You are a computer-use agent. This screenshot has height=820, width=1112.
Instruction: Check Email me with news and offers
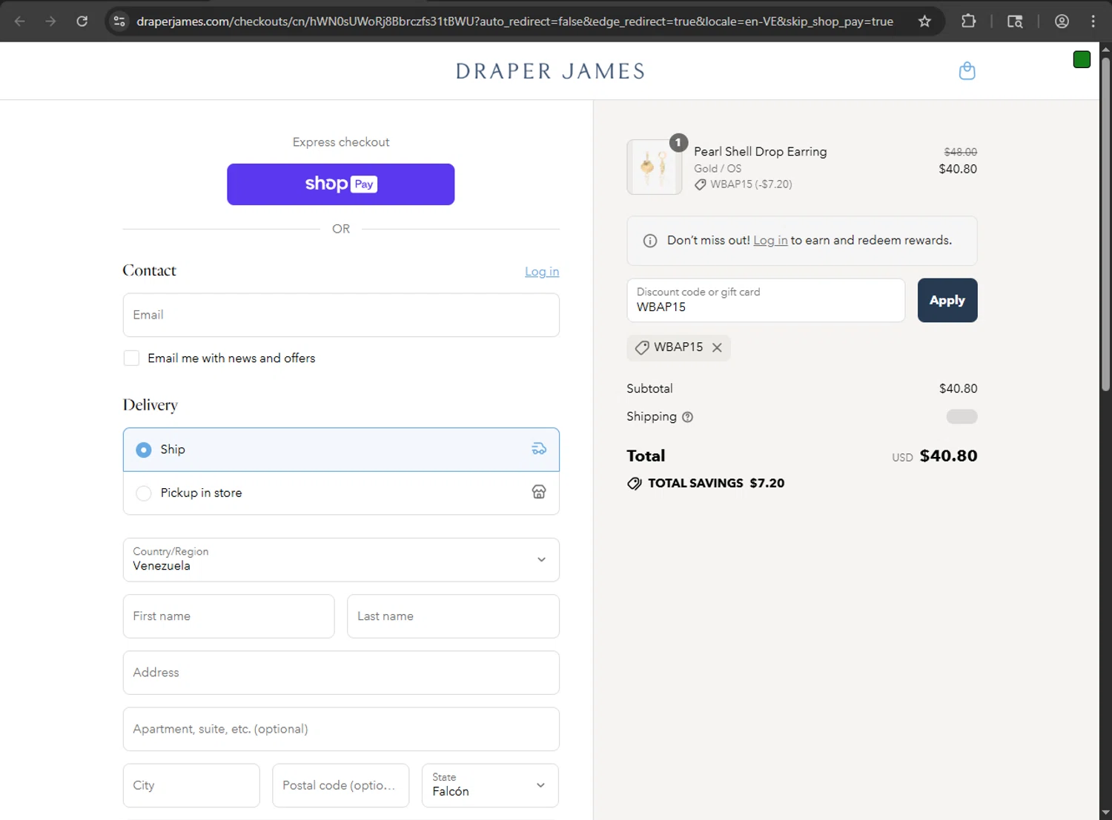(131, 359)
